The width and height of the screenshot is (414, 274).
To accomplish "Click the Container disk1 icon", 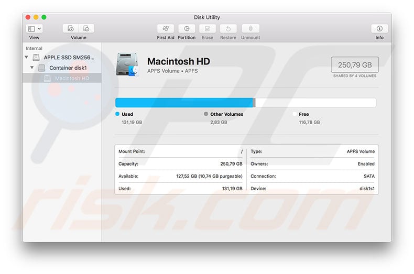I will pos(42,68).
